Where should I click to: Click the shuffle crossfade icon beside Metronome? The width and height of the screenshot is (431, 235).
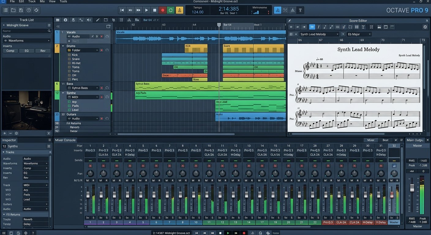pyautogui.click(x=285, y=10)
